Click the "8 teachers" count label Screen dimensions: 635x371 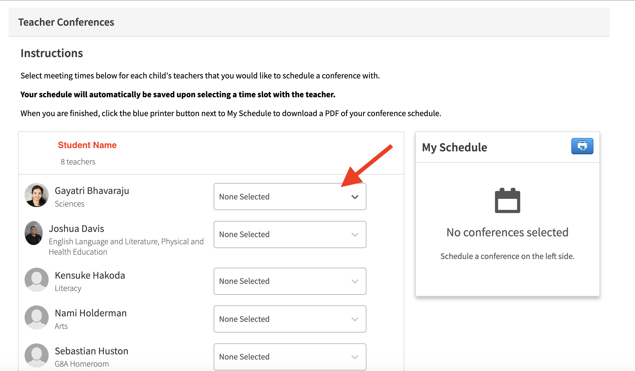(78, 162)
